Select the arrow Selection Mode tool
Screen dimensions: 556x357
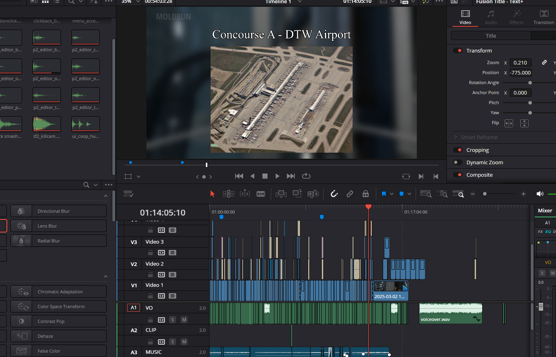(x=213, y=194)
